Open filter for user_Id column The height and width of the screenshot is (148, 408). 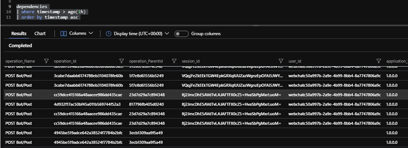point(379,61)
